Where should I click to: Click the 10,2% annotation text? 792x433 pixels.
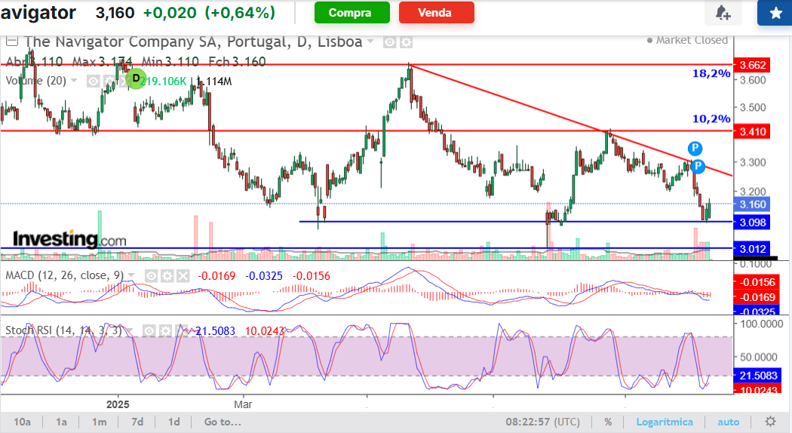[x=711, y=119]
